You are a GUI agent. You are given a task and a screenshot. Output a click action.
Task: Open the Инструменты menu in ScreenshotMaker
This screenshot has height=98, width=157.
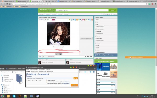click(x=34, y=70)
